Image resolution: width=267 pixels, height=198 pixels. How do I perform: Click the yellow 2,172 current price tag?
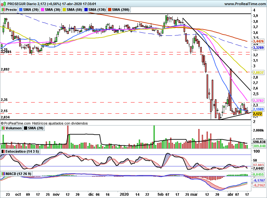[x=258, y=114]
